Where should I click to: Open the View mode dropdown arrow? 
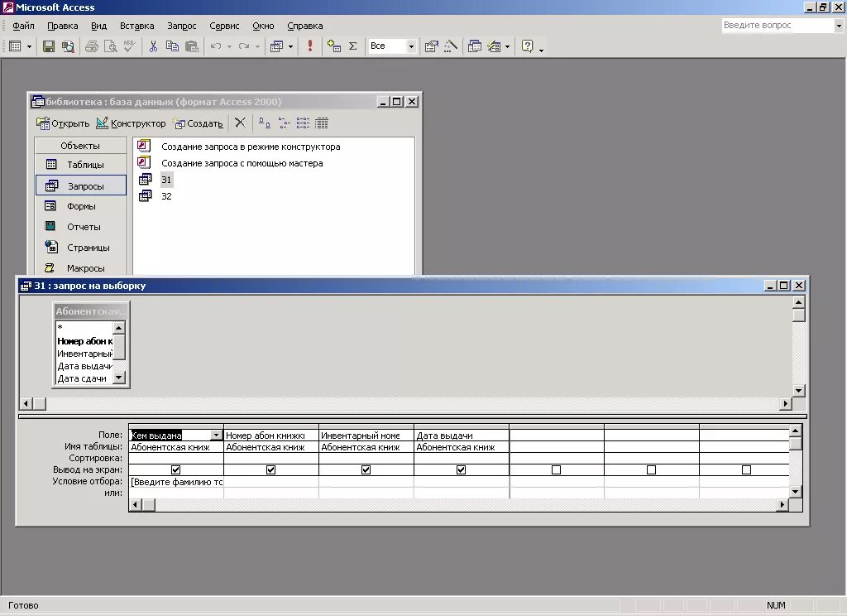[x=29, y=46]
